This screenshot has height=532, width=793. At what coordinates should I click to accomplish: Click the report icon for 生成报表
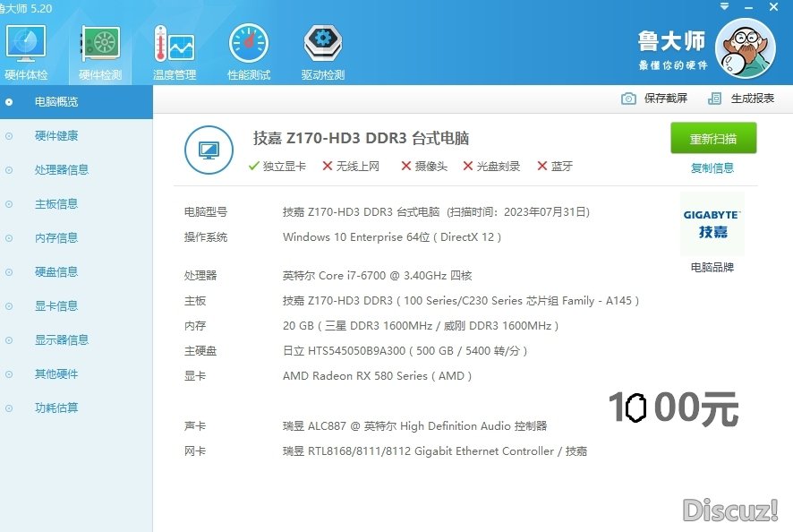[714, 99]
